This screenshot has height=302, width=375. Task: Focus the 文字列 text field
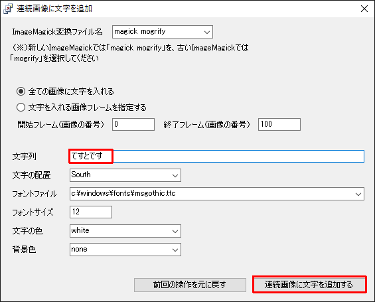coord(216,157)
